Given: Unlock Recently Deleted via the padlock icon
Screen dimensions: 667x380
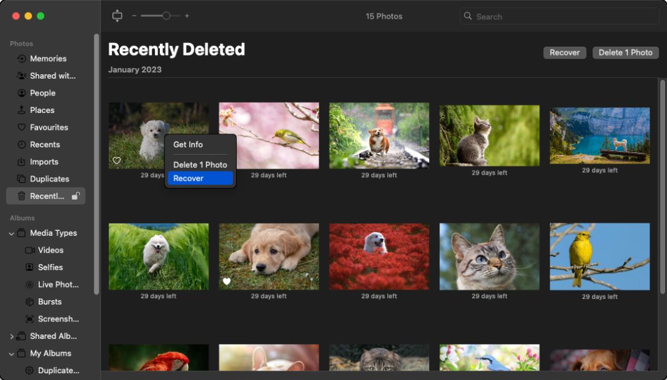Looking at the screenshot, I should [x=76, y=195].
